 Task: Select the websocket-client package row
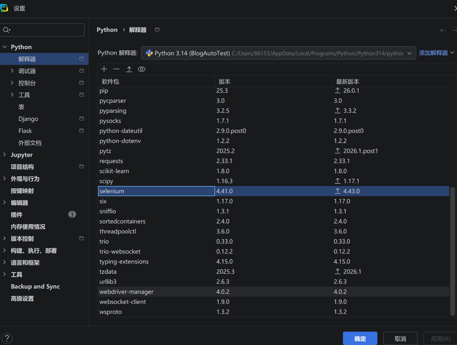click(x=273, y=302)
